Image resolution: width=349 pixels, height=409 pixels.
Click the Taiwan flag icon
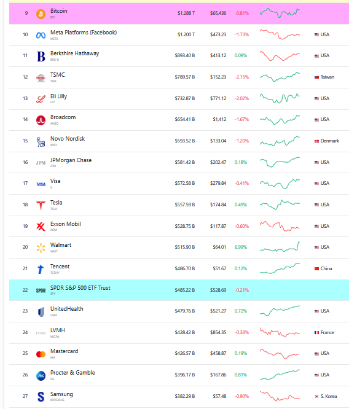pyautogui.click(x=316, y=77)
